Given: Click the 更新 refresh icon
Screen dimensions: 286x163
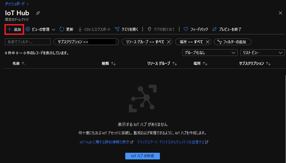Looking at the screenshot, I should tap(62, 29).
